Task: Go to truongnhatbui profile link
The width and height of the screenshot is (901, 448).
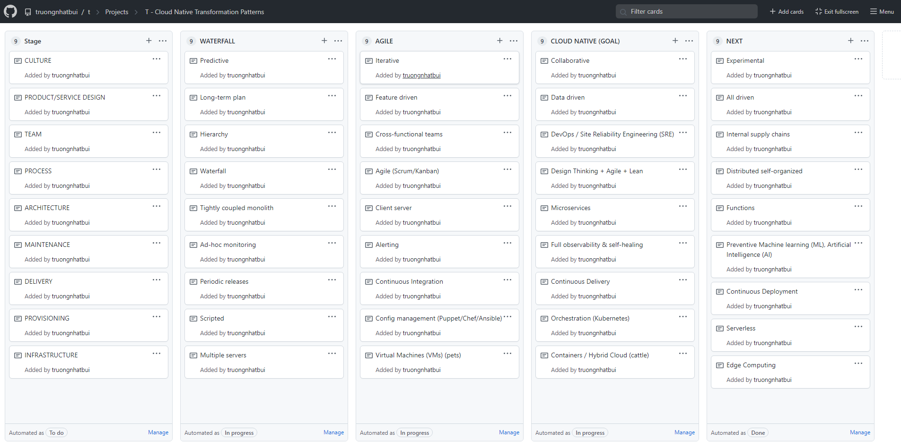Action: [x=56, y=12]
